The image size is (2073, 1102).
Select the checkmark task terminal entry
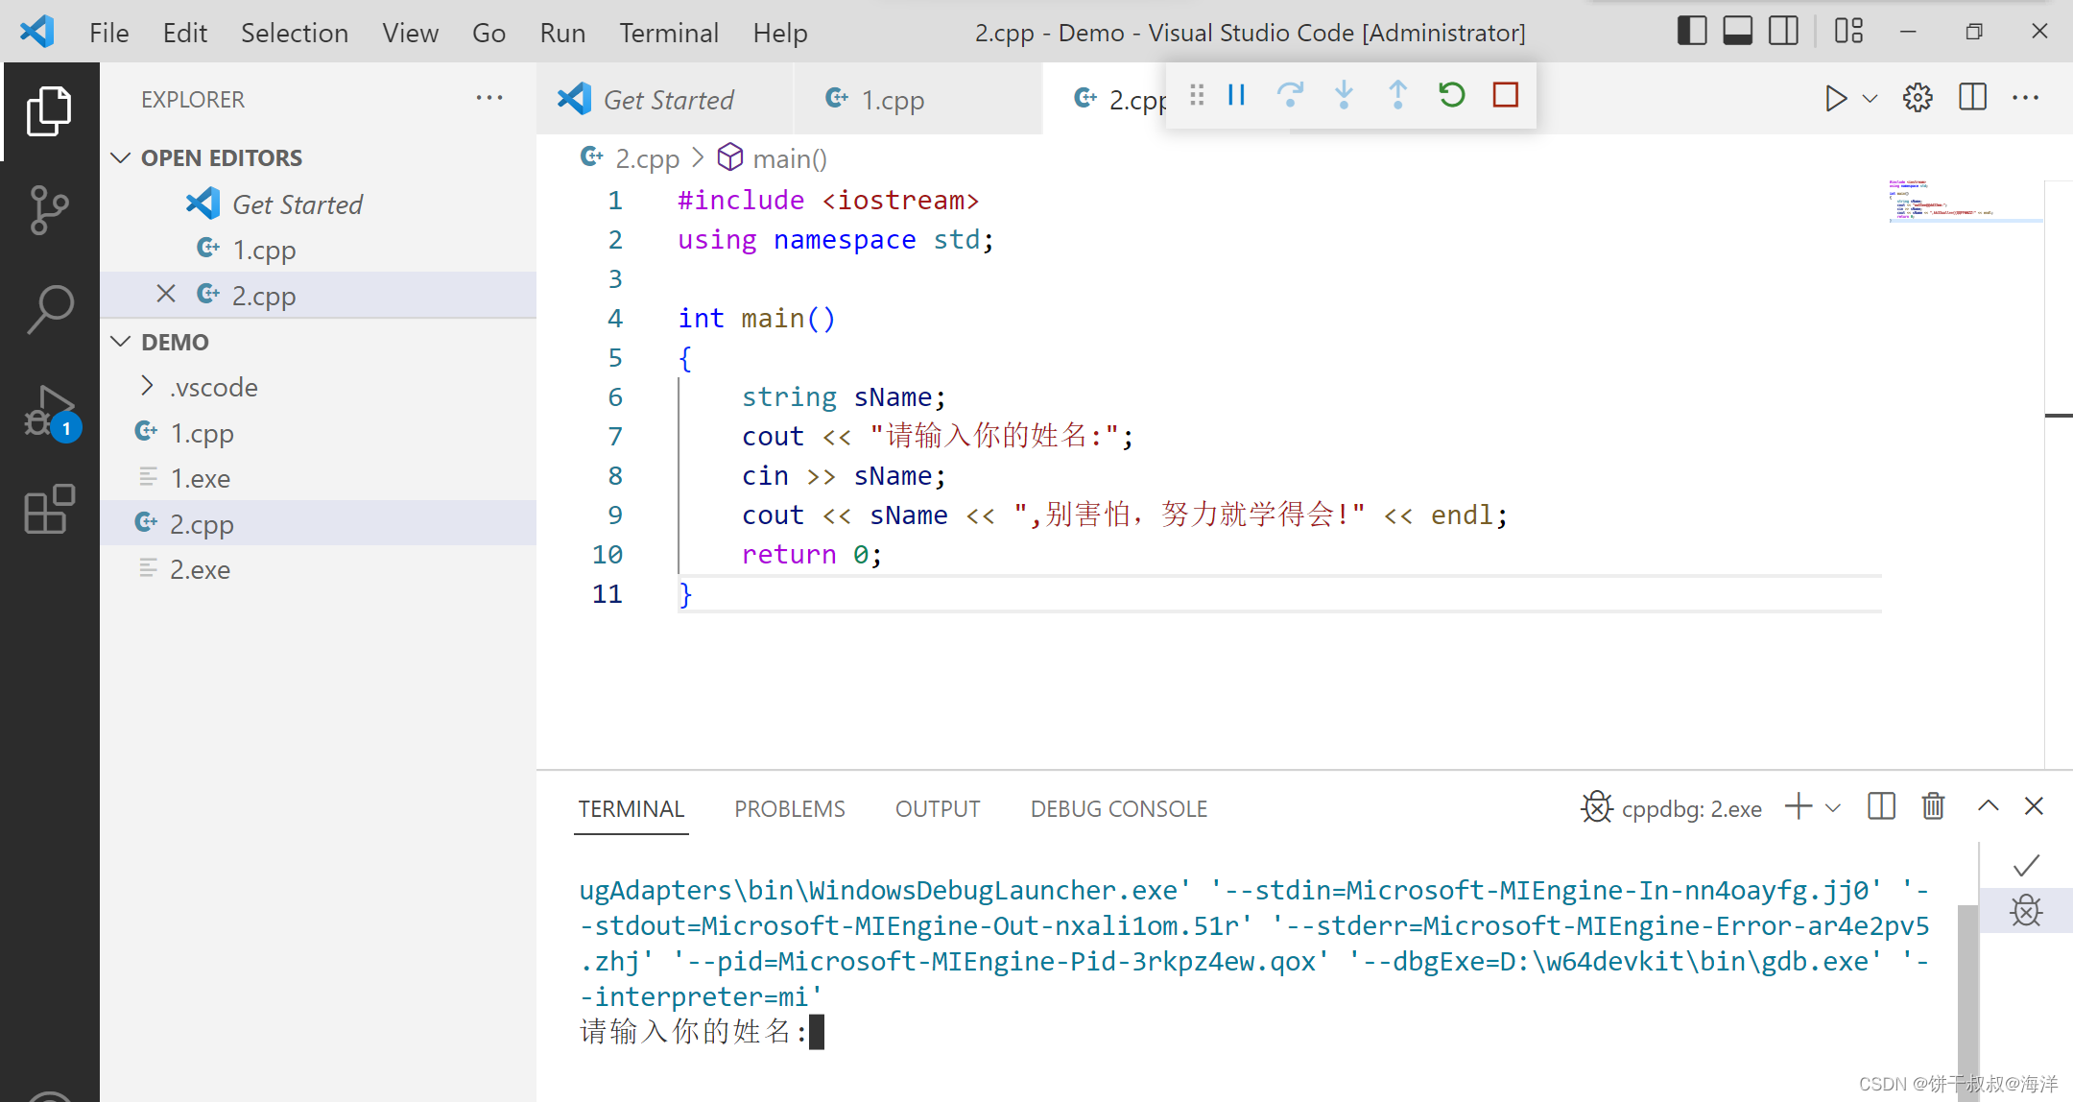tap(2026, 866)
